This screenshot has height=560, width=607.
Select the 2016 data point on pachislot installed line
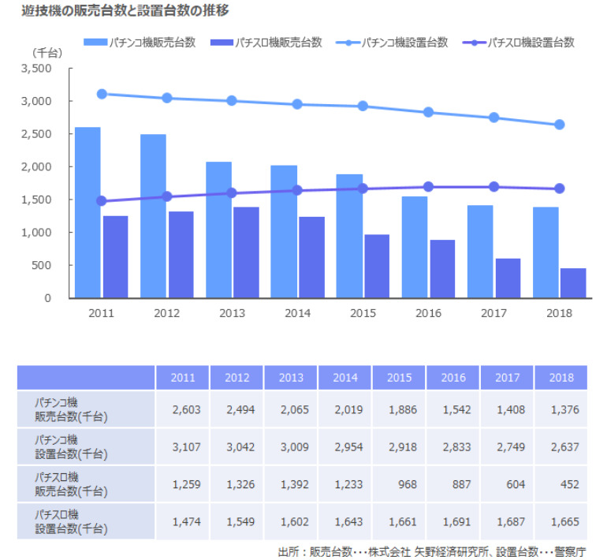428,187
